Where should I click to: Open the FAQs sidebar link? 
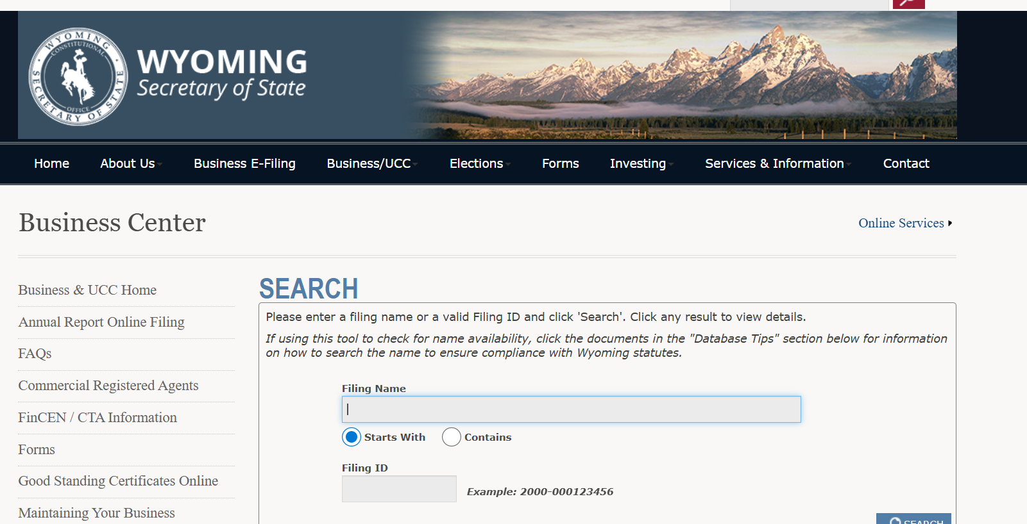coord(35,354)
